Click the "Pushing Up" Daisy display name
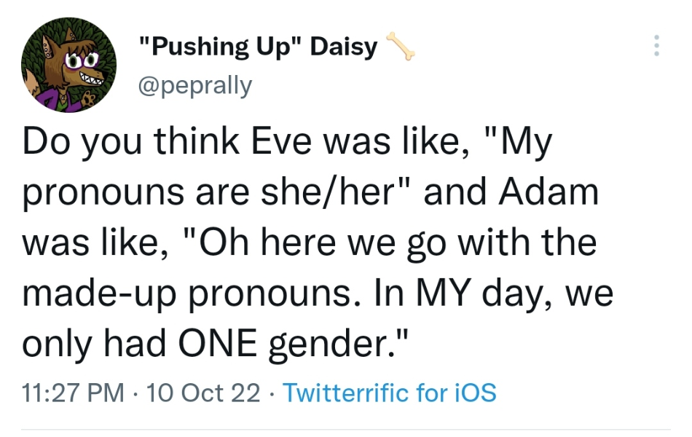This screenshot has width=692, height=437. click(x=258, y=47)
